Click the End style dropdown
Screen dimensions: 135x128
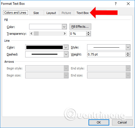[x=109, y=68]
